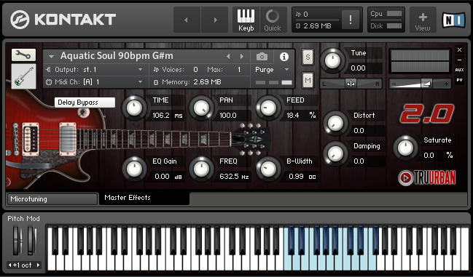Click the FEED feedback knob
This screenshot has width=473, height=277.
268,108
